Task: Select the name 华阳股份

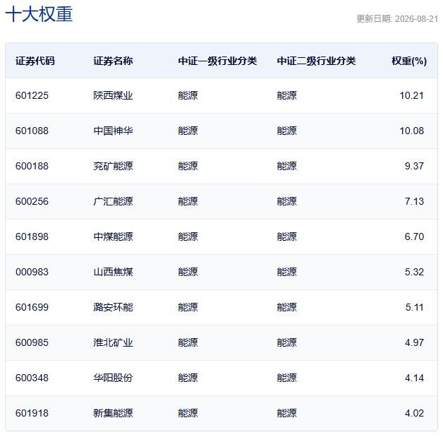Action: click(x=113, y=378)
